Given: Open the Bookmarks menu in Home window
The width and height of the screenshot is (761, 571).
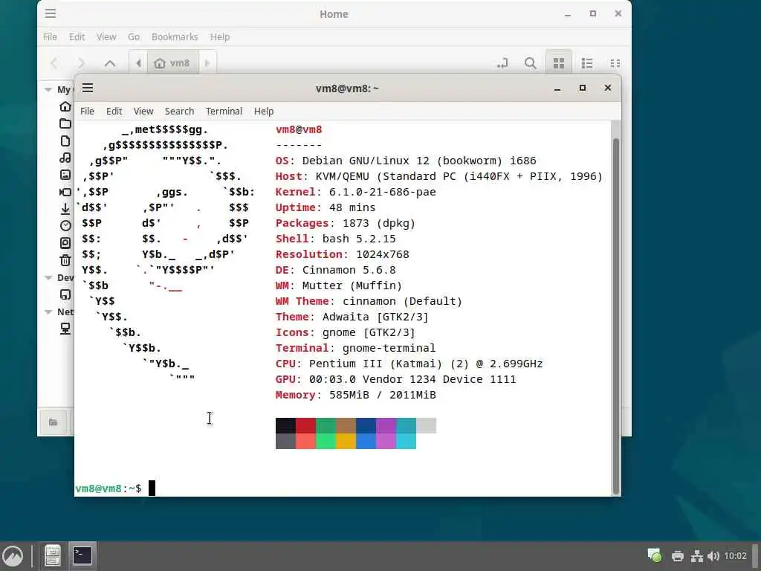Looking at the screenshot, I should pyautogui.click(x=175, y=37).
